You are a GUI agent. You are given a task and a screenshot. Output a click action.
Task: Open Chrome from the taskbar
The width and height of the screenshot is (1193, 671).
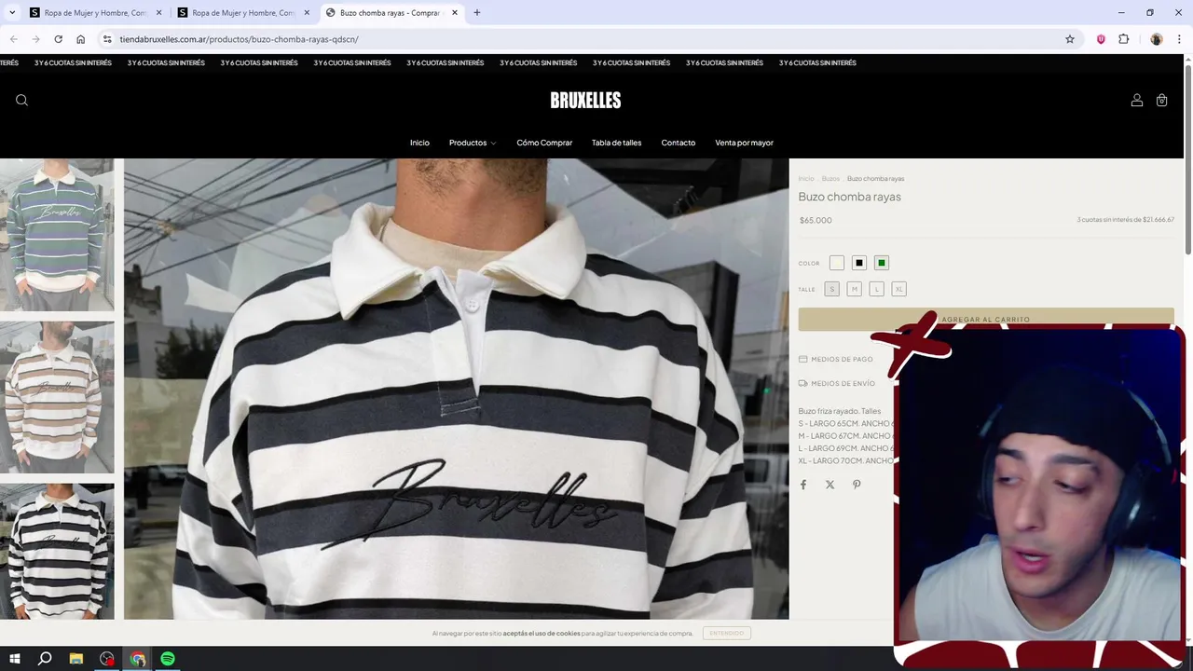coord(138,659)
